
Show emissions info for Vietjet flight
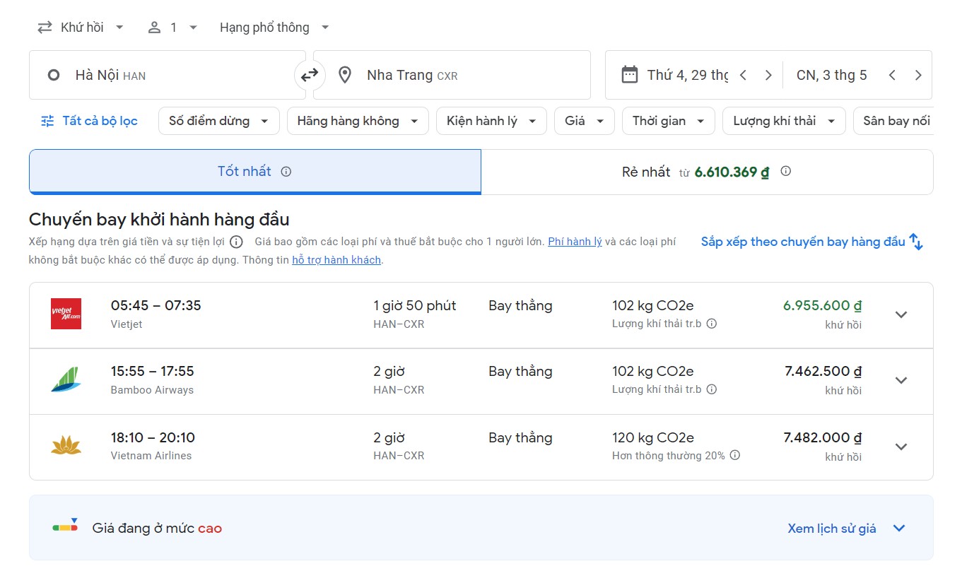tap(712, 324)
